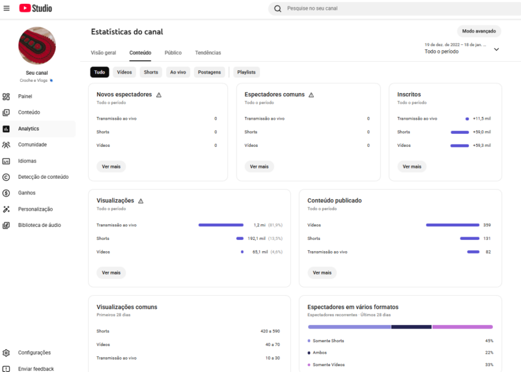Click the Modo avançado button
521x372 pixels.
479,31
